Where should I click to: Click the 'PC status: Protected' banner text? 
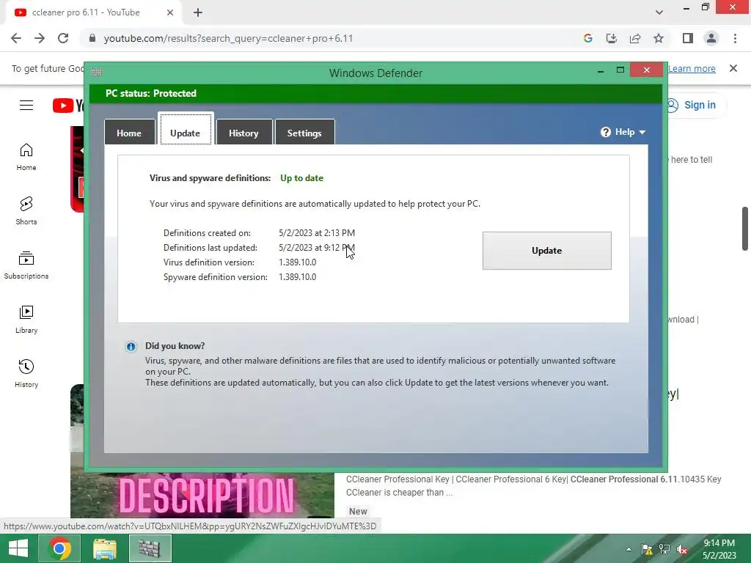(x=151, y=93)
